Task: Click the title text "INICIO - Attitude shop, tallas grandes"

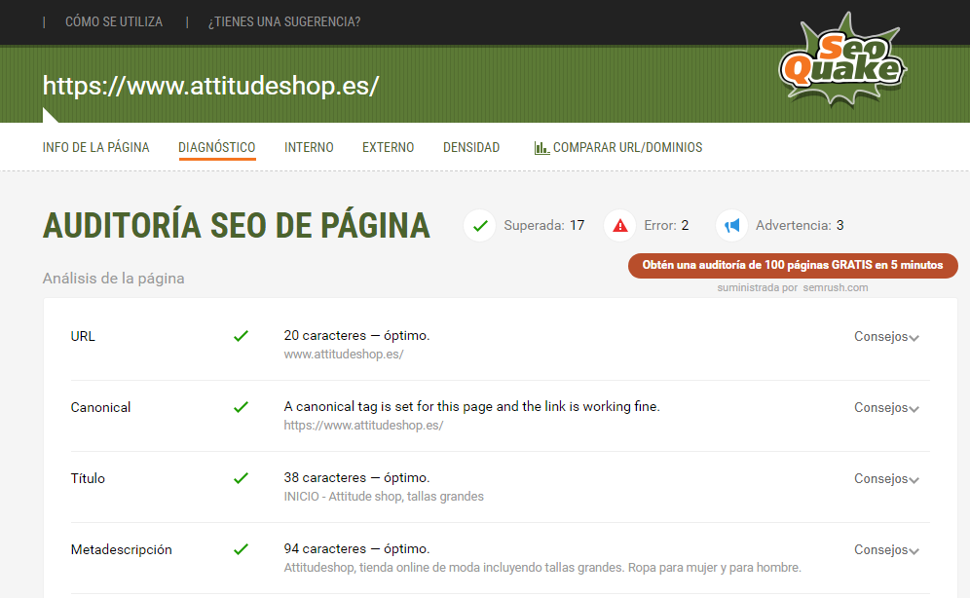Action: coord(384,497)
